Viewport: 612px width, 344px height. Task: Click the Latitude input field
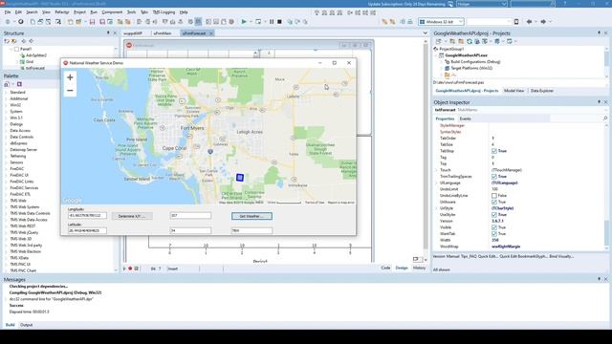click(x=87, y=230)
